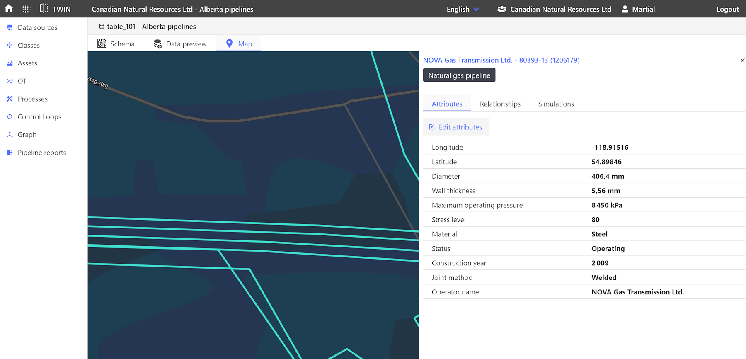The height and width of the screenshot is (359, 746).
Task: Click the diameter value 406,4 mm
Action: (x=608, y=176)
